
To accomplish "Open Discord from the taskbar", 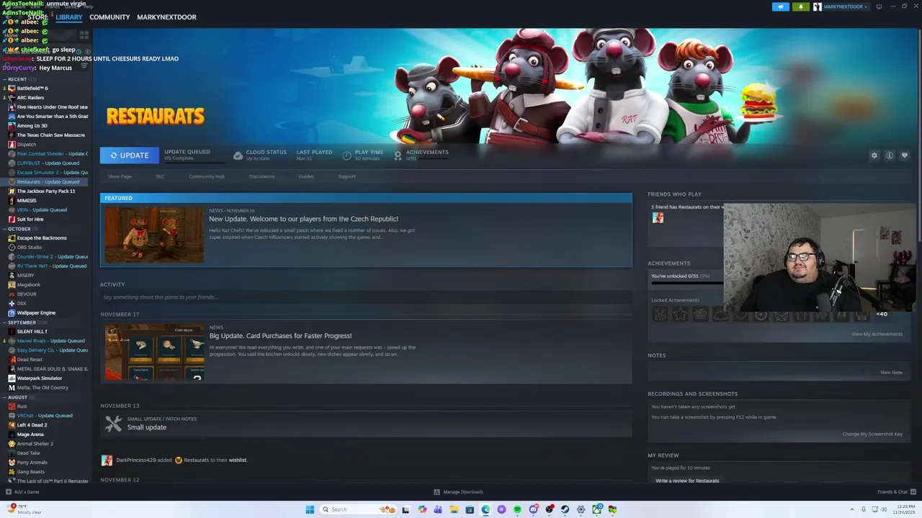I will [533, 509].
